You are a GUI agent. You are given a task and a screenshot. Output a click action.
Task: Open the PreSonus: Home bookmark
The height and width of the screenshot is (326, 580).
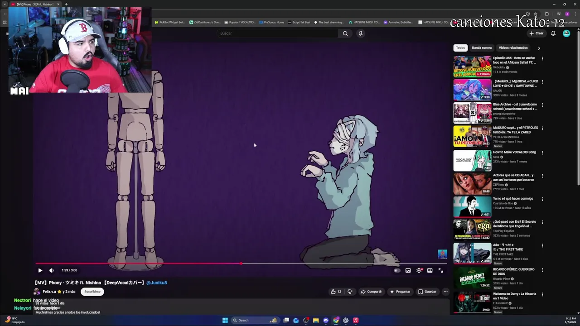pos(272,22)
